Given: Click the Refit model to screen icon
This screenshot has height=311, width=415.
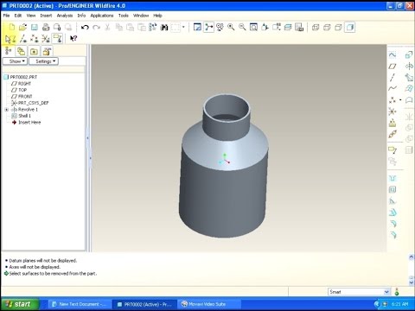Looking at the screenshot, I should [x=253, y=28].
